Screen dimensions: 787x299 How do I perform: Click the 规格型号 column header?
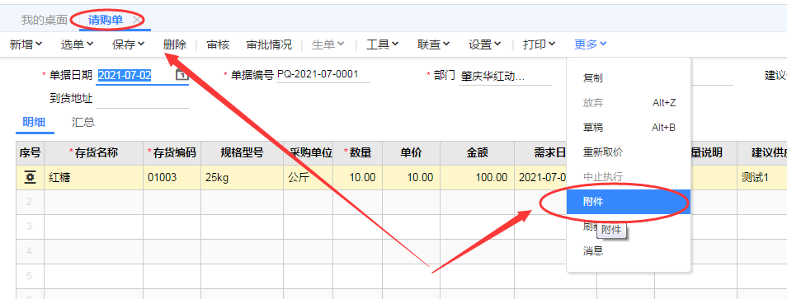pos(242,153)
